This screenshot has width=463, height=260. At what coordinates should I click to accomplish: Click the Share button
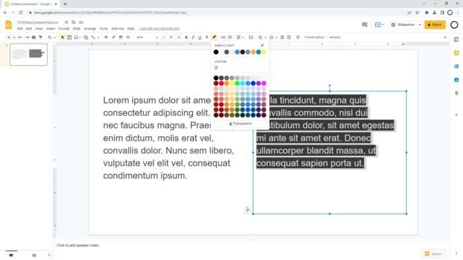435,24
